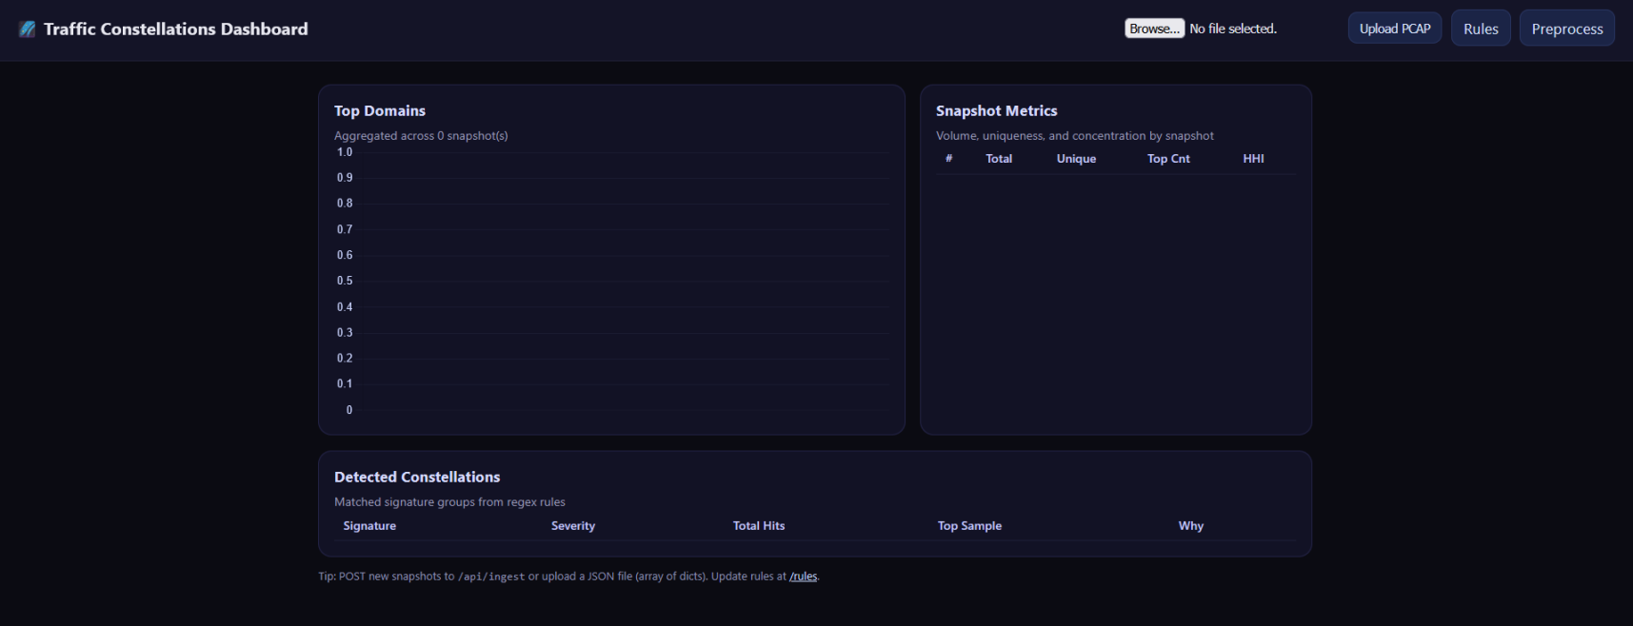This screenshot has height=626, width=1633.
Task: Click the Traffic Constellations Dashboard title
Action: pyautogui.click(x=176, y=29)
